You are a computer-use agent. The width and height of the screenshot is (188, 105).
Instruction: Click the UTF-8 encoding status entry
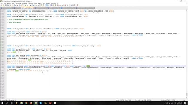pos(173,100)
